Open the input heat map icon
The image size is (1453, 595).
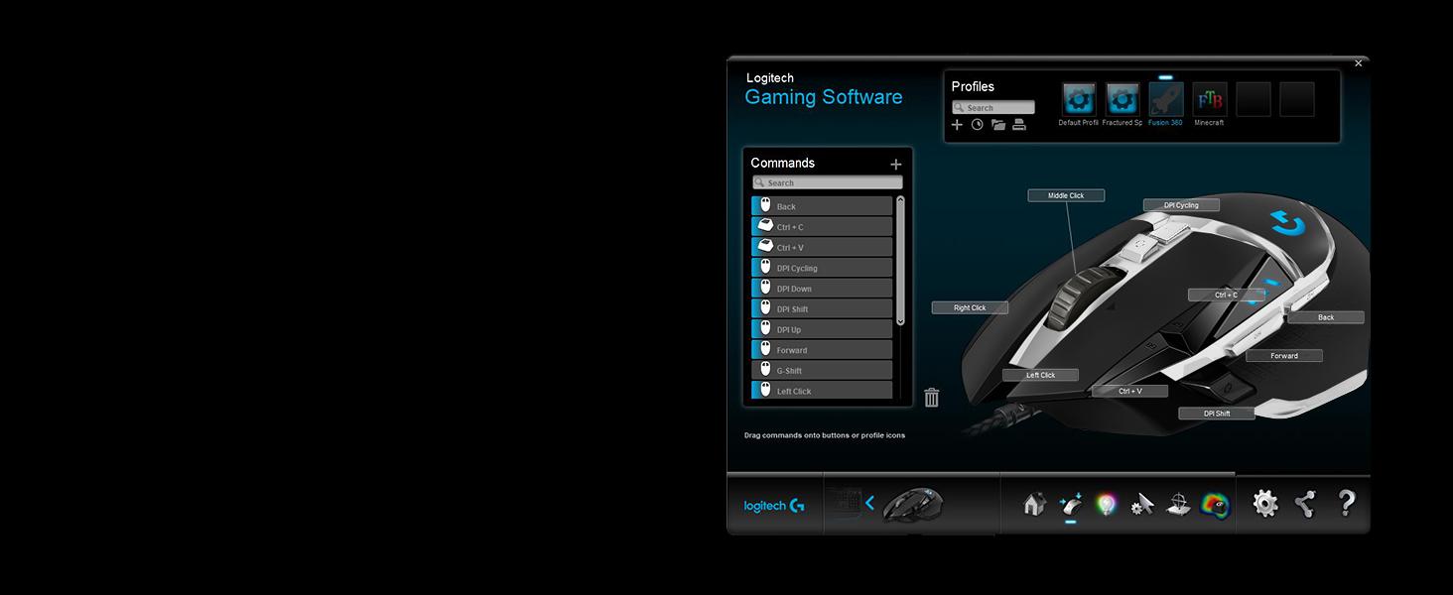[x=1215, y=505]
